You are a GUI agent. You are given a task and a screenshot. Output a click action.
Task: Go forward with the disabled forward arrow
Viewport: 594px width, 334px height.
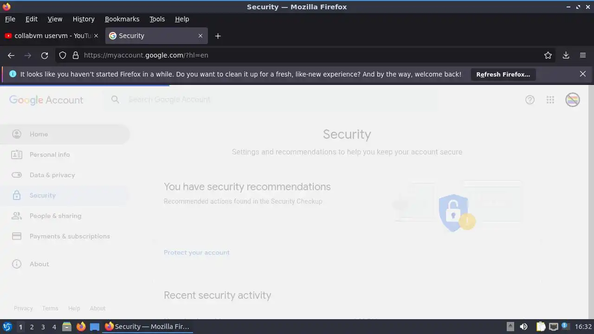point(28,55)
